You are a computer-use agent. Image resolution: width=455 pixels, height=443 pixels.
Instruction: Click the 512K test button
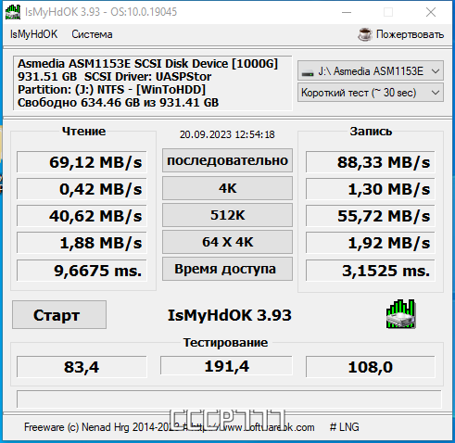(227, 215)
